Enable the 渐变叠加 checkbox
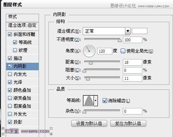This screenshot has width=173, height=137. [10, 98]
